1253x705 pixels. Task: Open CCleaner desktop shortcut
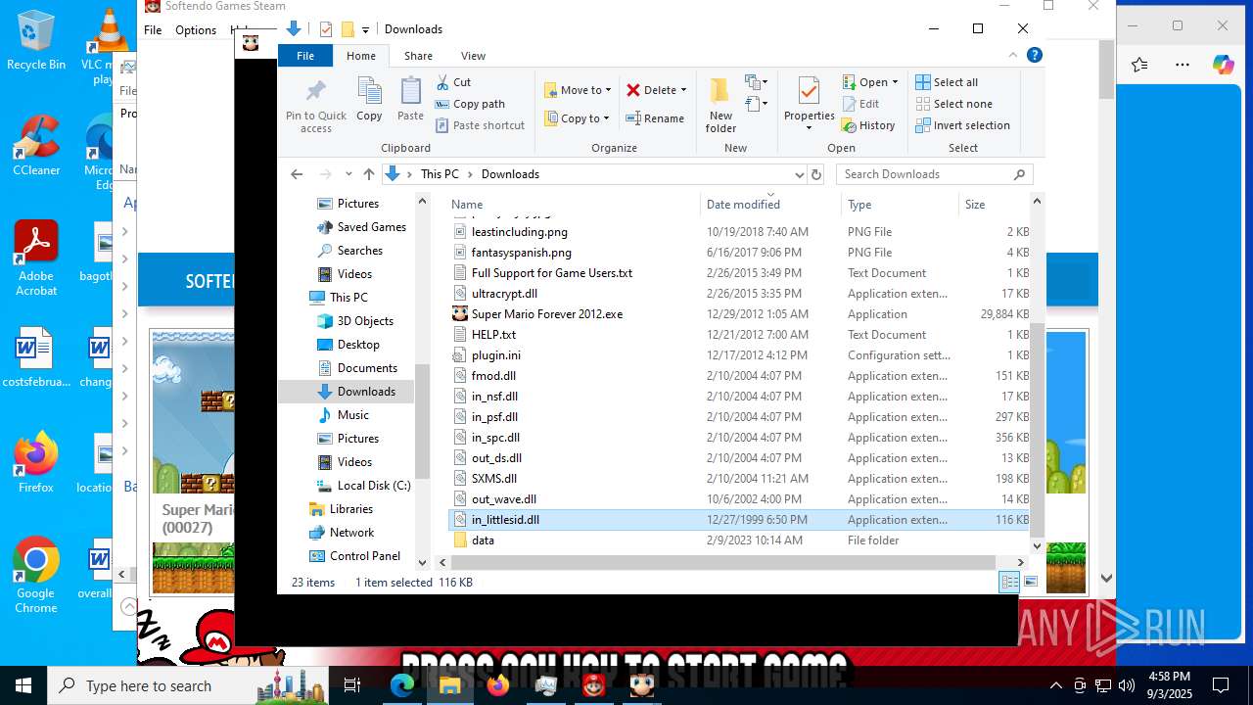tap(36, 147)
